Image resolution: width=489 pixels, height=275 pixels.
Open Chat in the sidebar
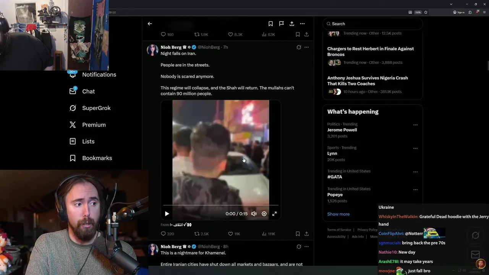click(82, 91)
